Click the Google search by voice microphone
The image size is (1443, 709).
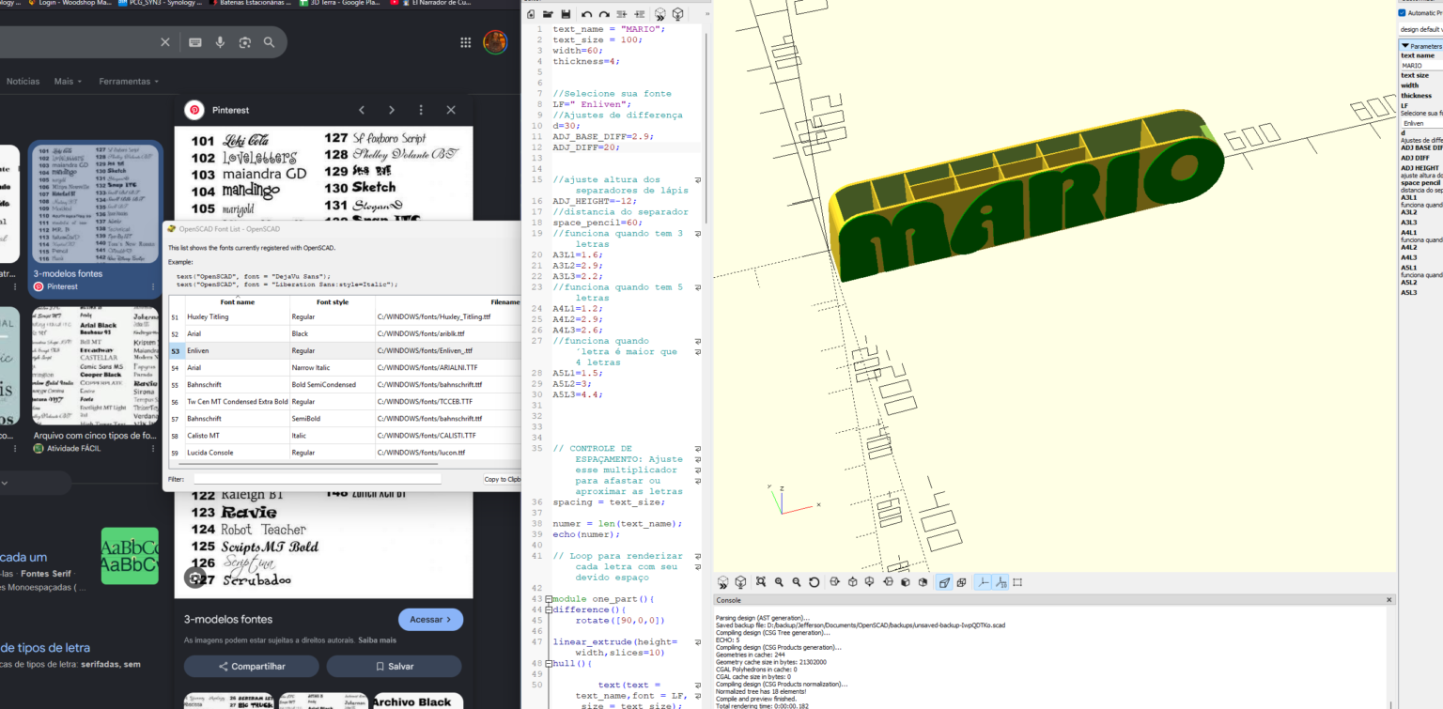[x=220, y=42]
